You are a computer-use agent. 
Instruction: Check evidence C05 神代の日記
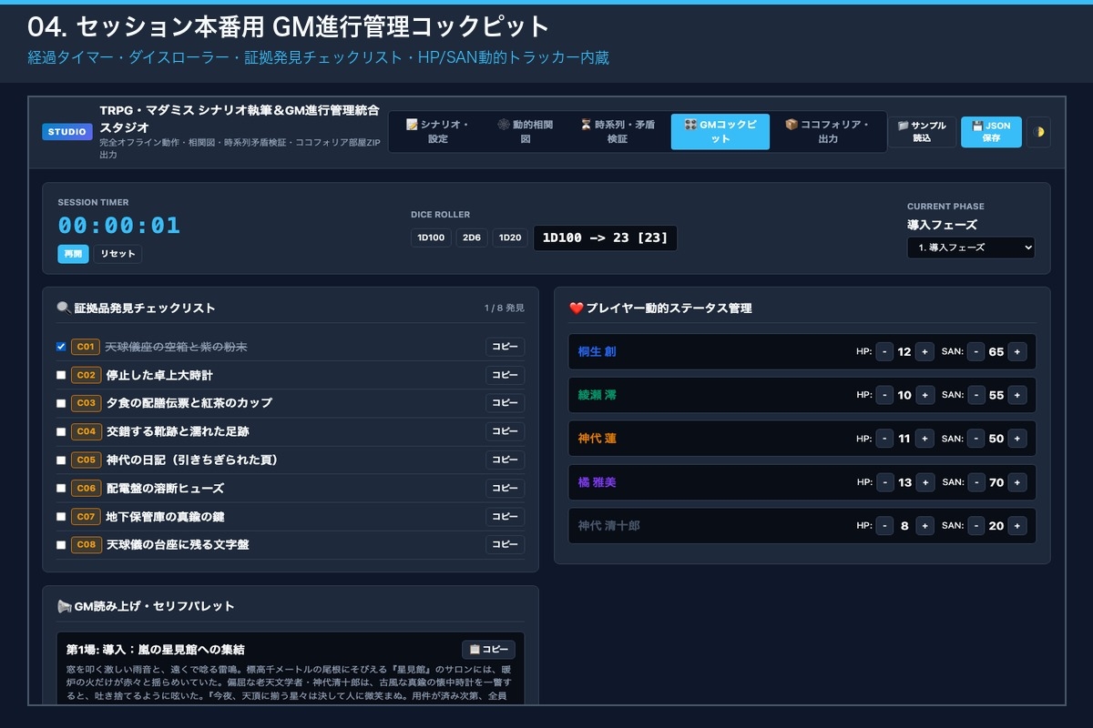(61, 460)
